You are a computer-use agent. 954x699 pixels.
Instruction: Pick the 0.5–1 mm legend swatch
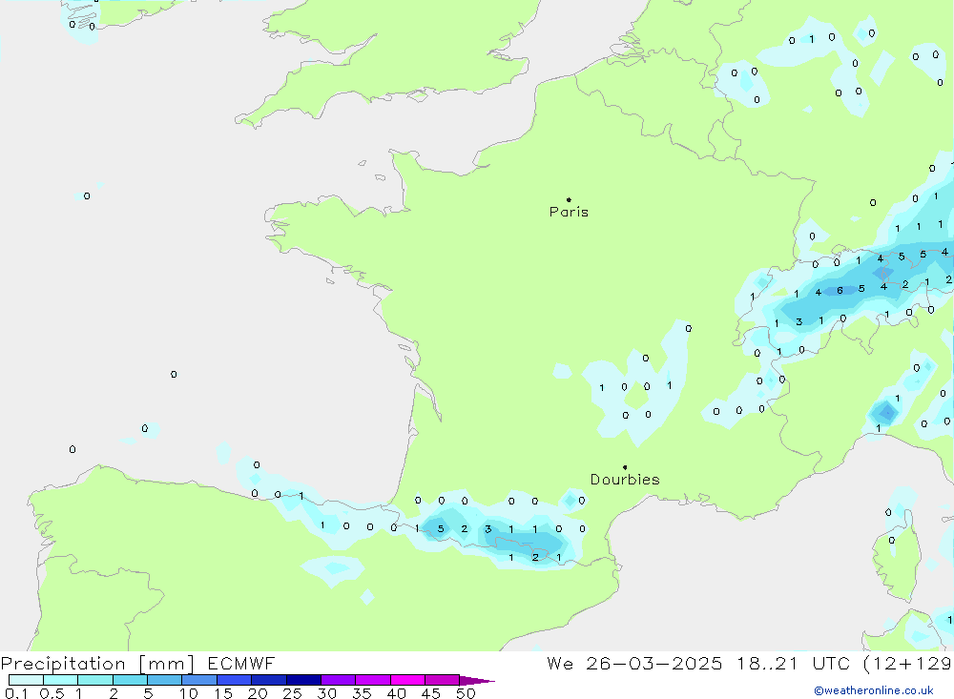[x=61, y=680]
